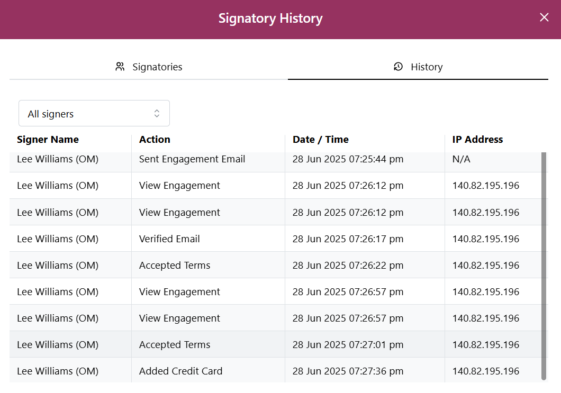Switch to the Signatories tab
The height and width of the screenshot is (393, 561).
pyautogui.click(x=149, y=67)
